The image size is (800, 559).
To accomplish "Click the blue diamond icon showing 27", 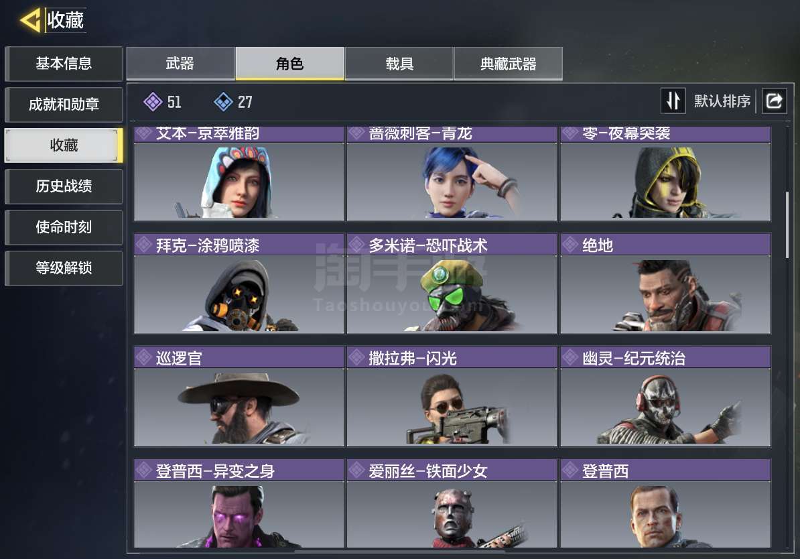I will [x=224, y=102].
